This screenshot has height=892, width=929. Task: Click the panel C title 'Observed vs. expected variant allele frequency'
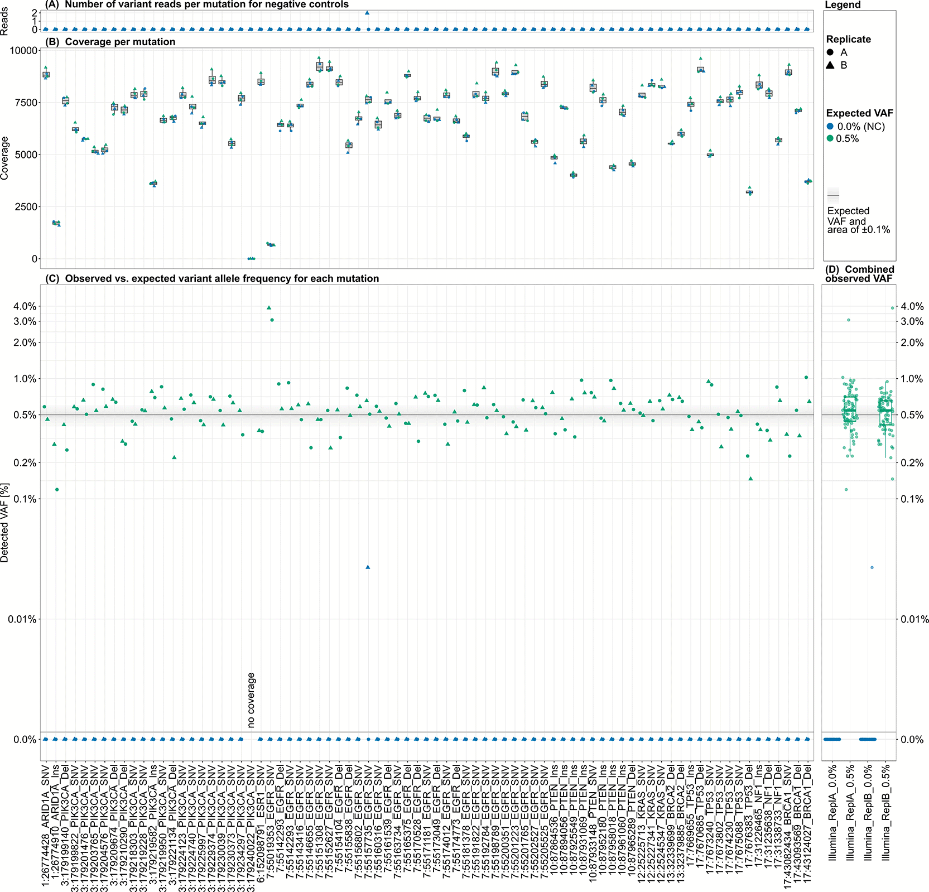point(213,278)
